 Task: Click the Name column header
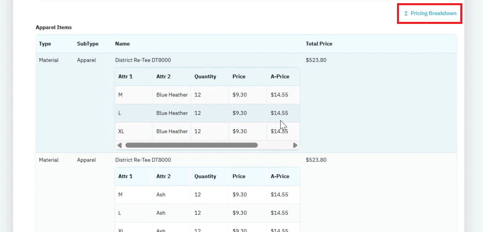[122, 44]
